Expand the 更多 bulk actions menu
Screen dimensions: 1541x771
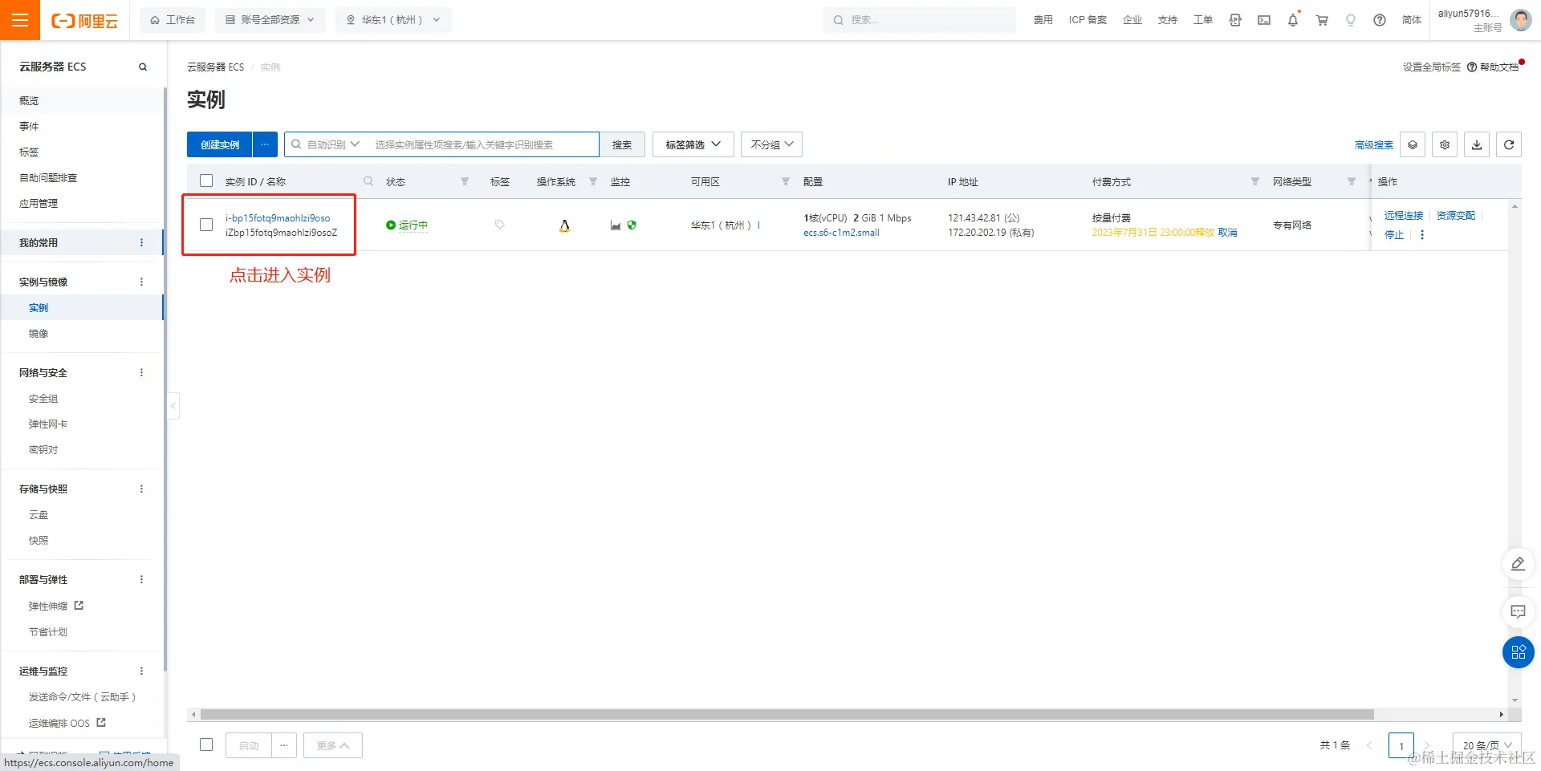333,745
